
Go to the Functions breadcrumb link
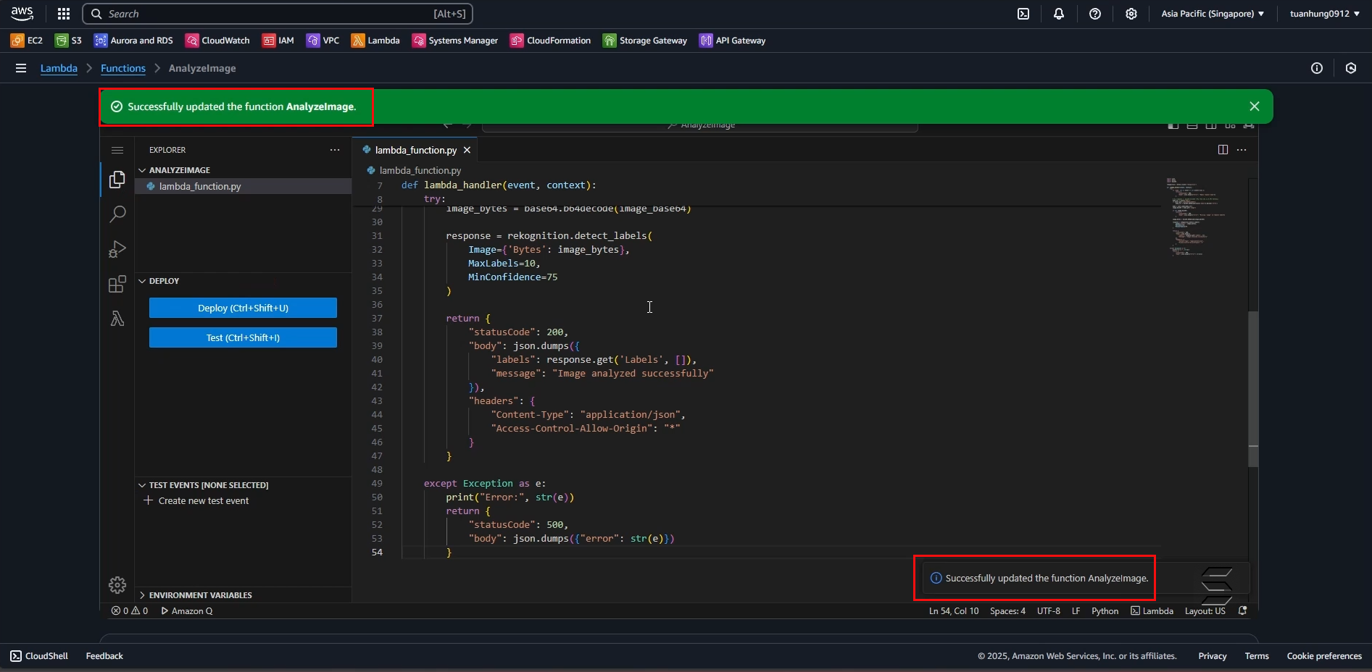(123, 68)
